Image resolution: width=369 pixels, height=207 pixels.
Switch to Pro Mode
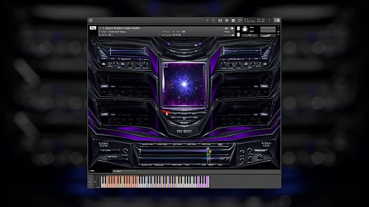tap(184, 132)
